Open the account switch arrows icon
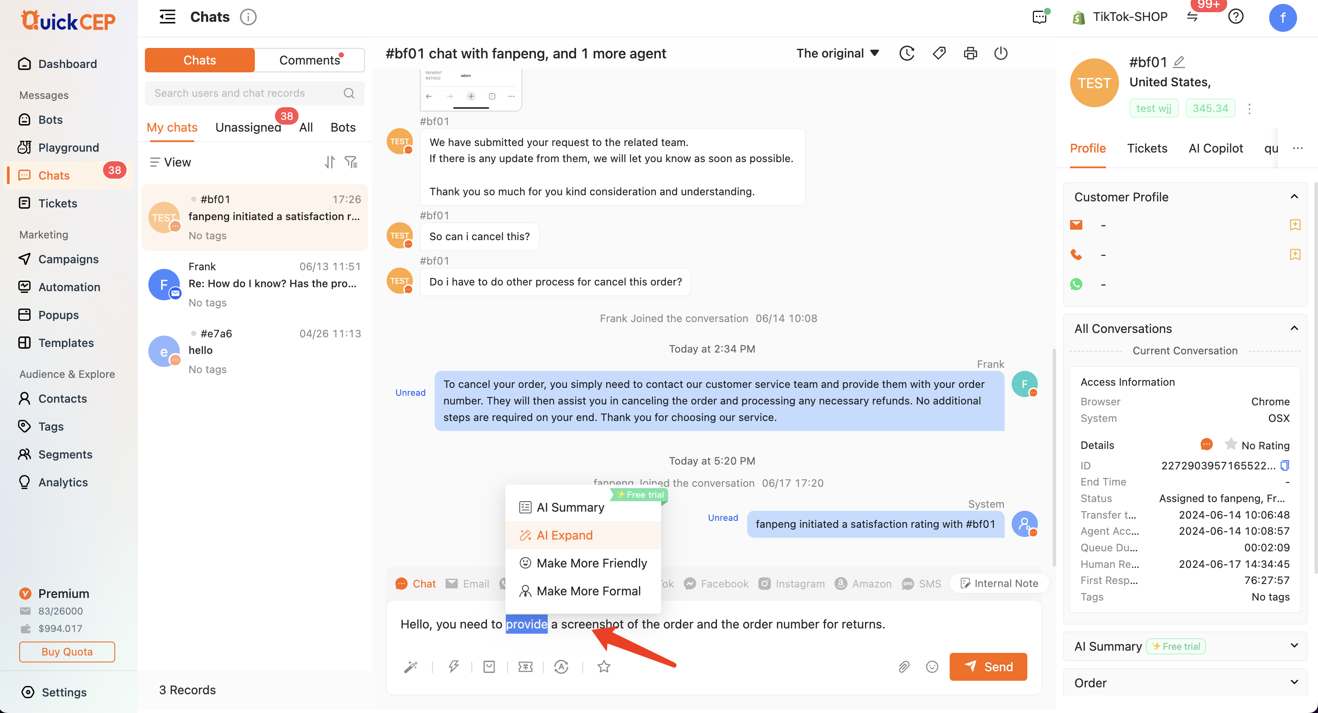 [1192, 17]
